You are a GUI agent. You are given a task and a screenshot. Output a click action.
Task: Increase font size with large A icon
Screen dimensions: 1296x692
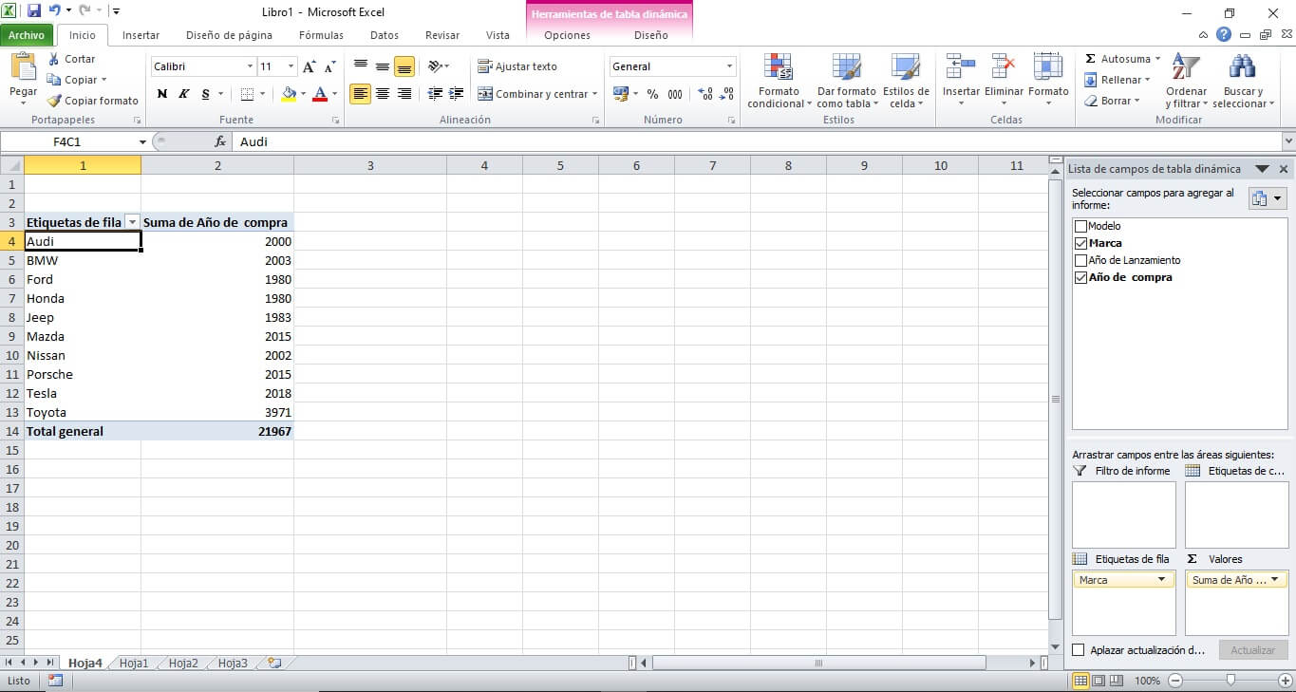point(310,66)
